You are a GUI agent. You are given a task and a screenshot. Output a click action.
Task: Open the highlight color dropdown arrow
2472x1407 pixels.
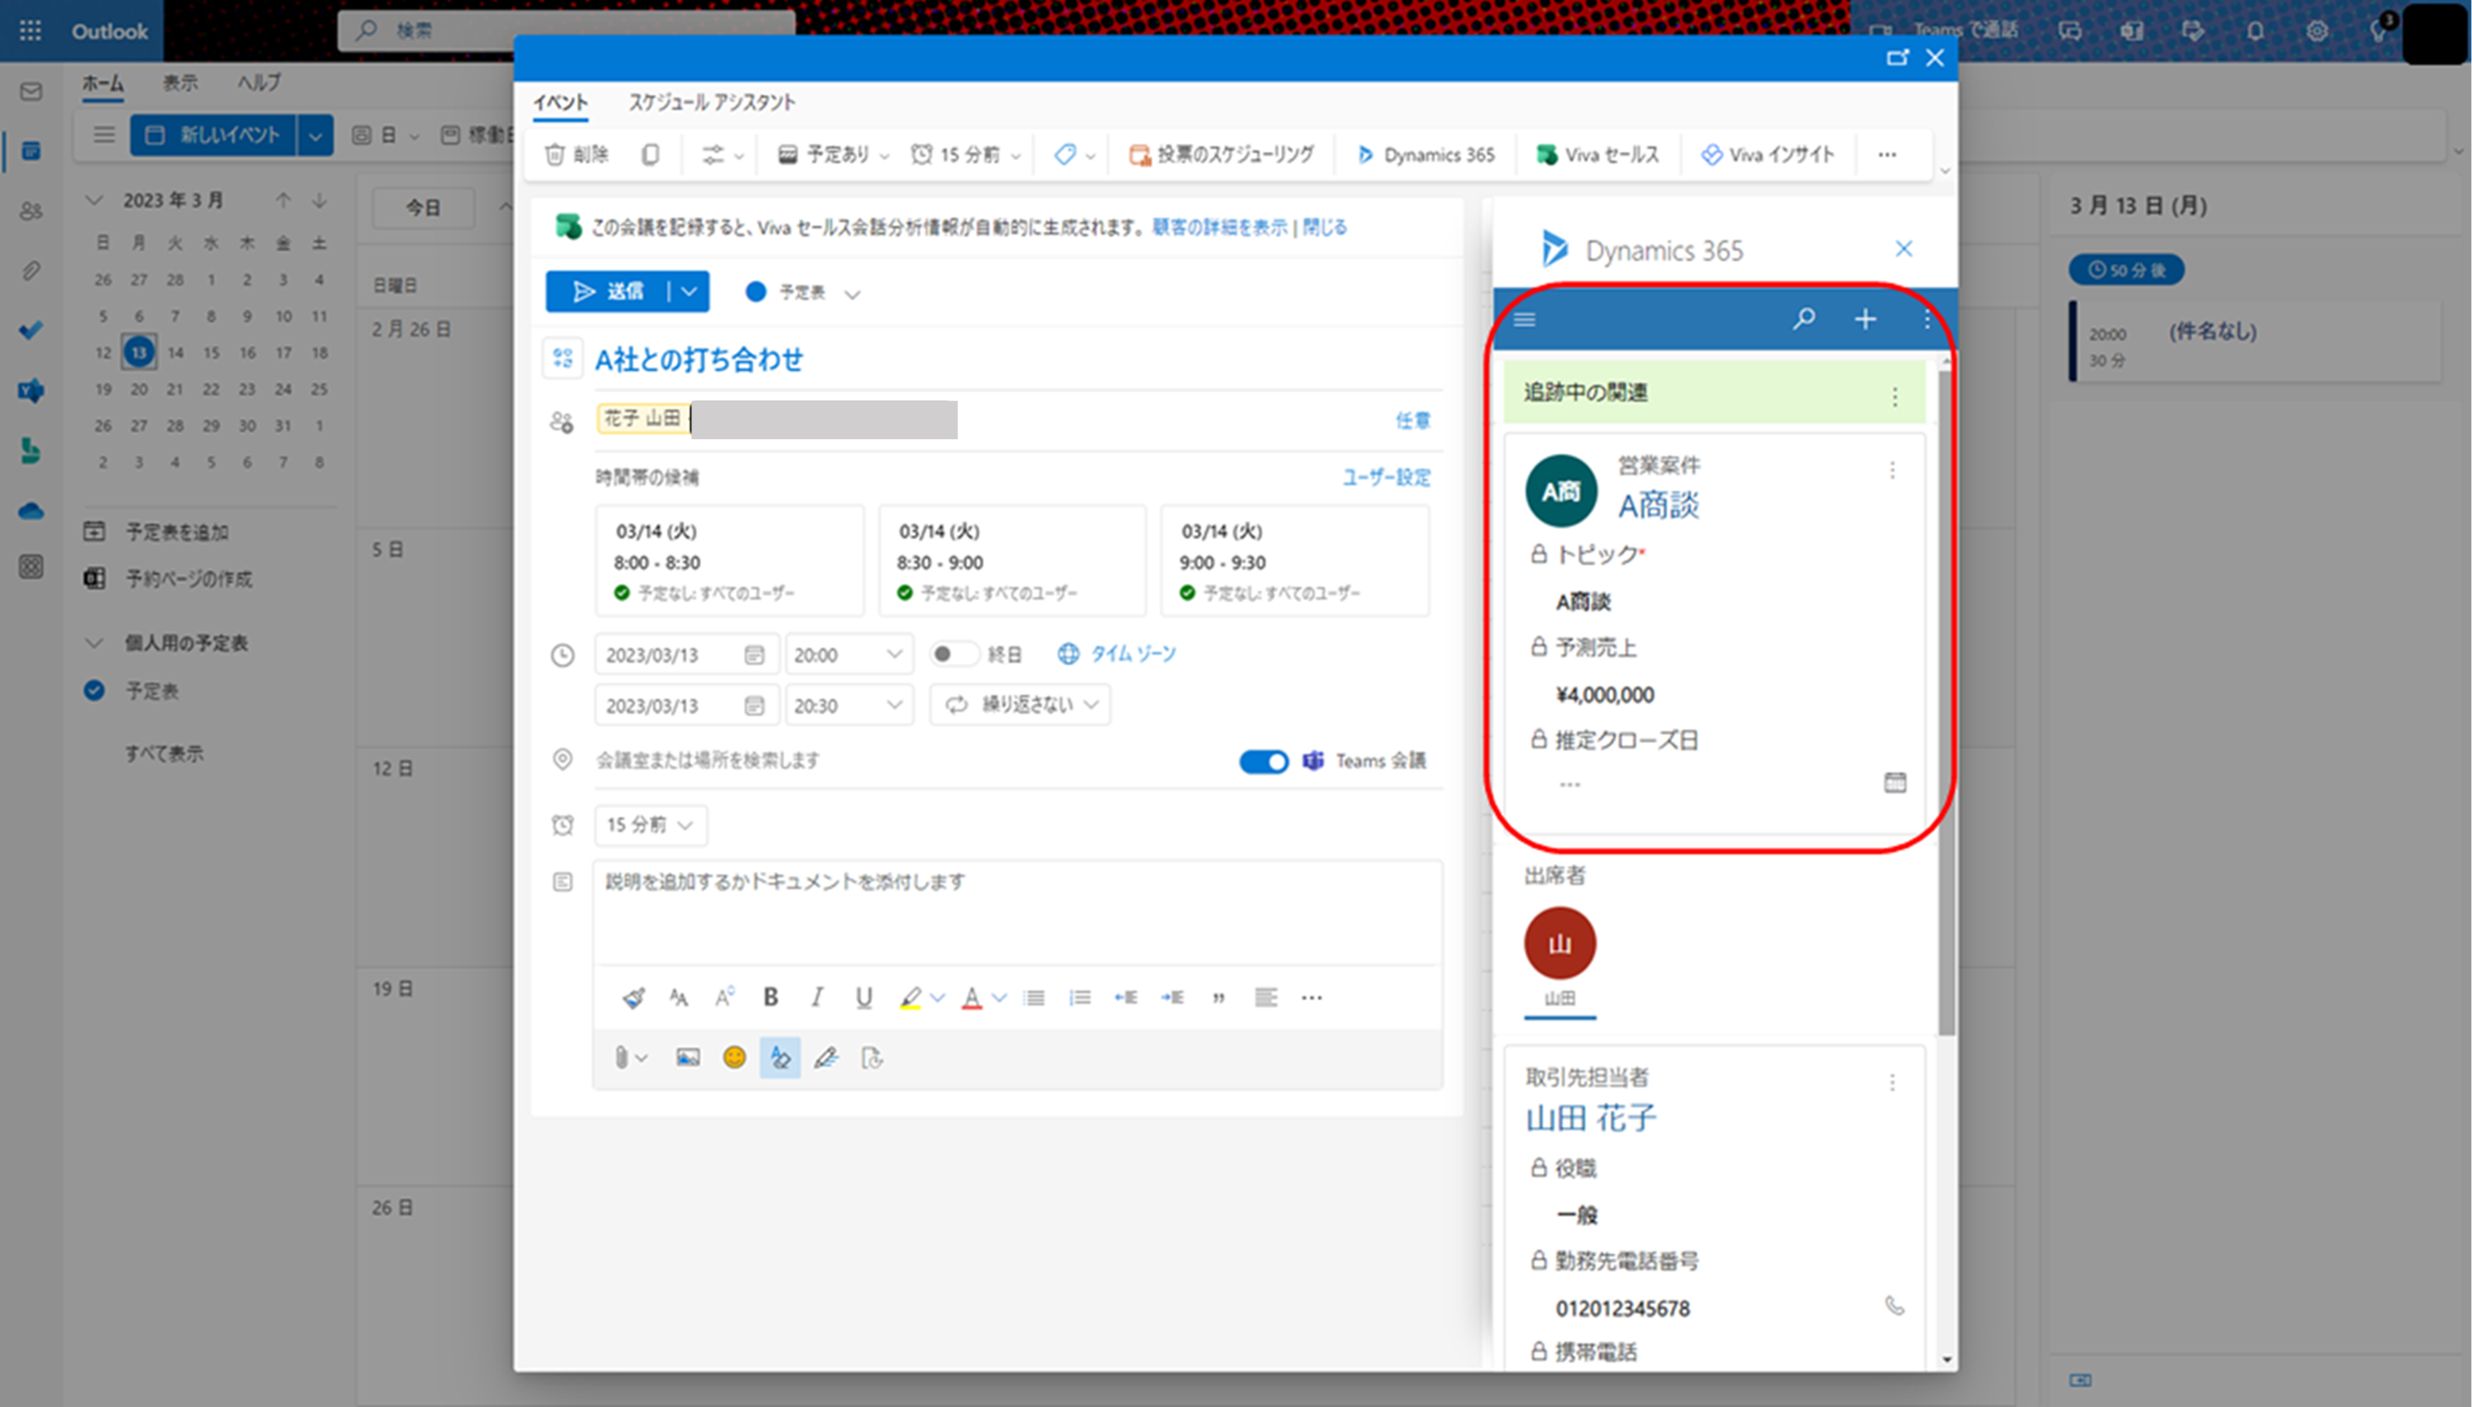(x=937, y=998)
